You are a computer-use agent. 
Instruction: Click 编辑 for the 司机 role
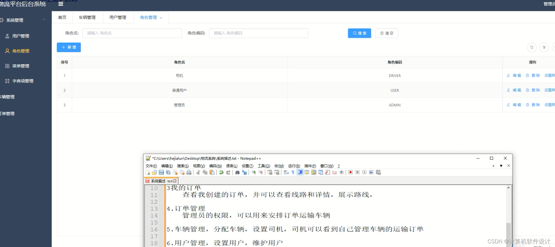[x=514, y=75]
